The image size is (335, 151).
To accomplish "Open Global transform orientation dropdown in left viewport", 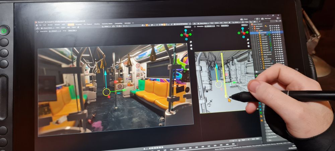I will point(106,26).
